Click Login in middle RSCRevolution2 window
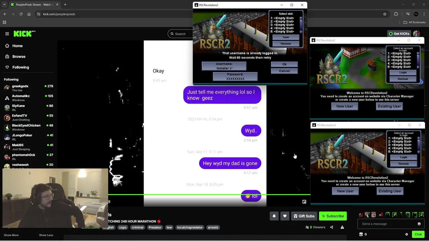The width and height of the screenshot is (429, 241). 403,72
